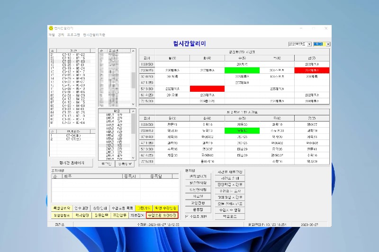Click the 학생 수강신청 button
379x252 pixels.
166,208
